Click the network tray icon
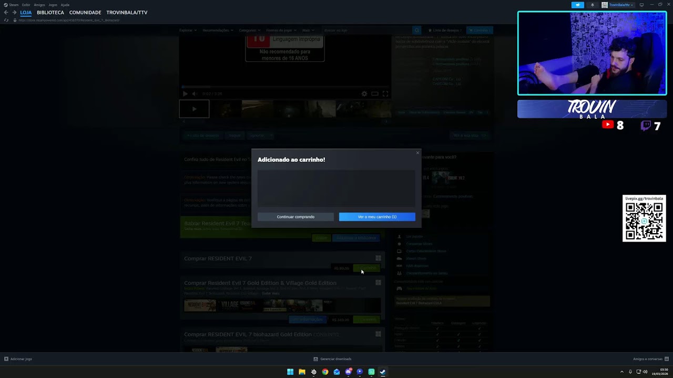 [x=639, y=372]
